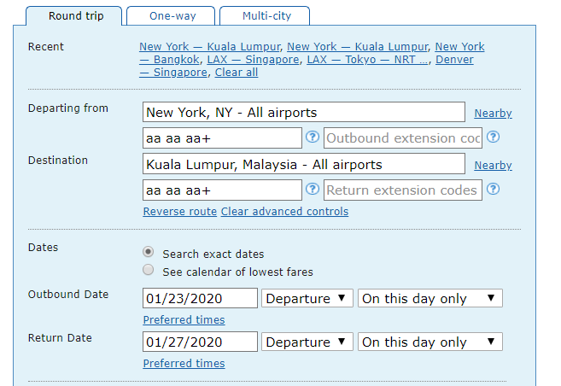
Task: Open Nearby link beside Departing from
Action: point(493,113)
